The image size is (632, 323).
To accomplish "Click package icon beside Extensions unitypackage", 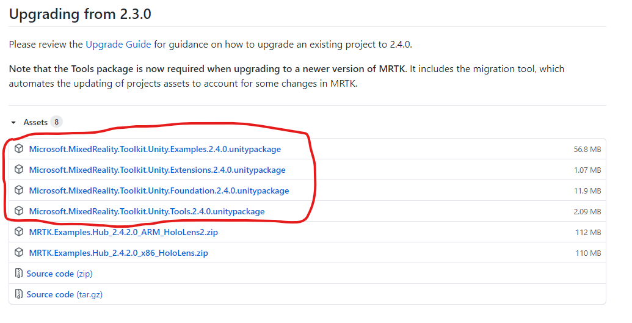I will 19,169.
